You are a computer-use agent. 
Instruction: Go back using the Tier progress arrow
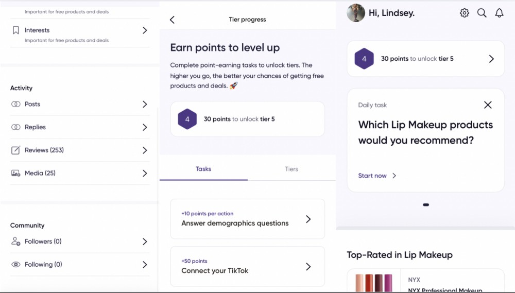click(172, 20)
